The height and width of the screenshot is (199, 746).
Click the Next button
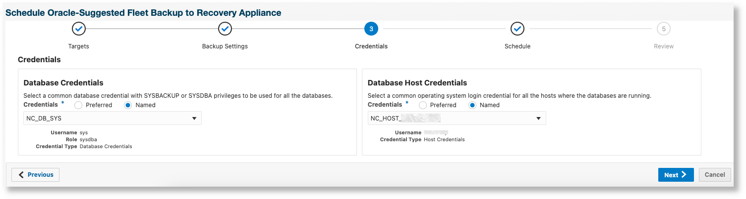pos(676,175)
